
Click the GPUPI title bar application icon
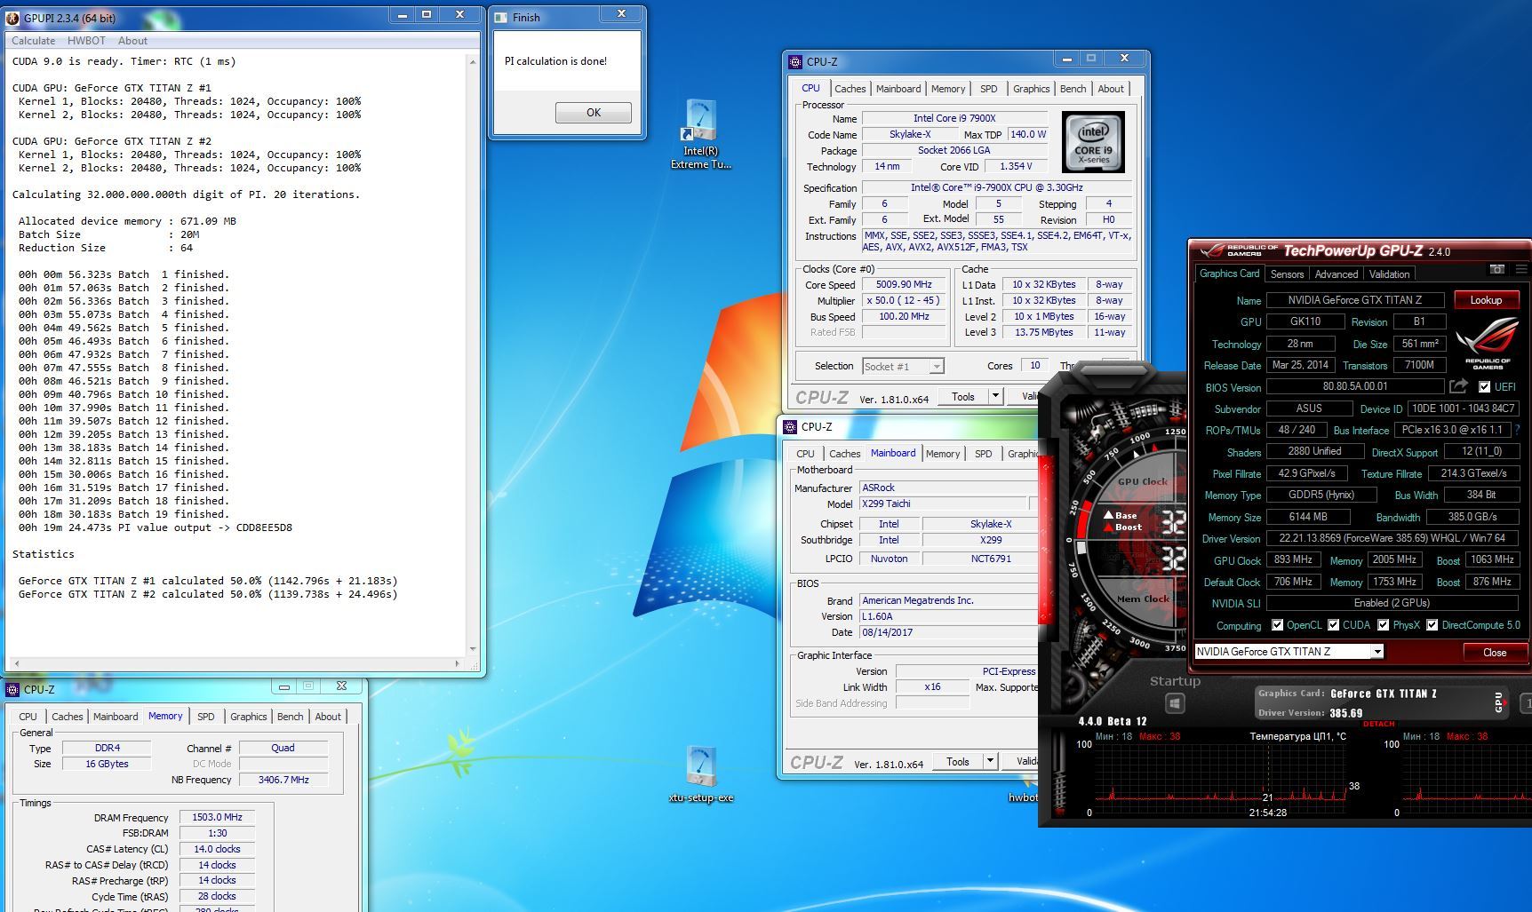(x=13, y=18)
